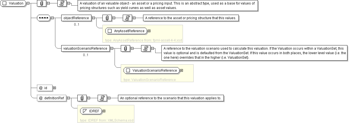Select the valuationScenarioReference element box

pyautogui.click(x=85, y=49)
